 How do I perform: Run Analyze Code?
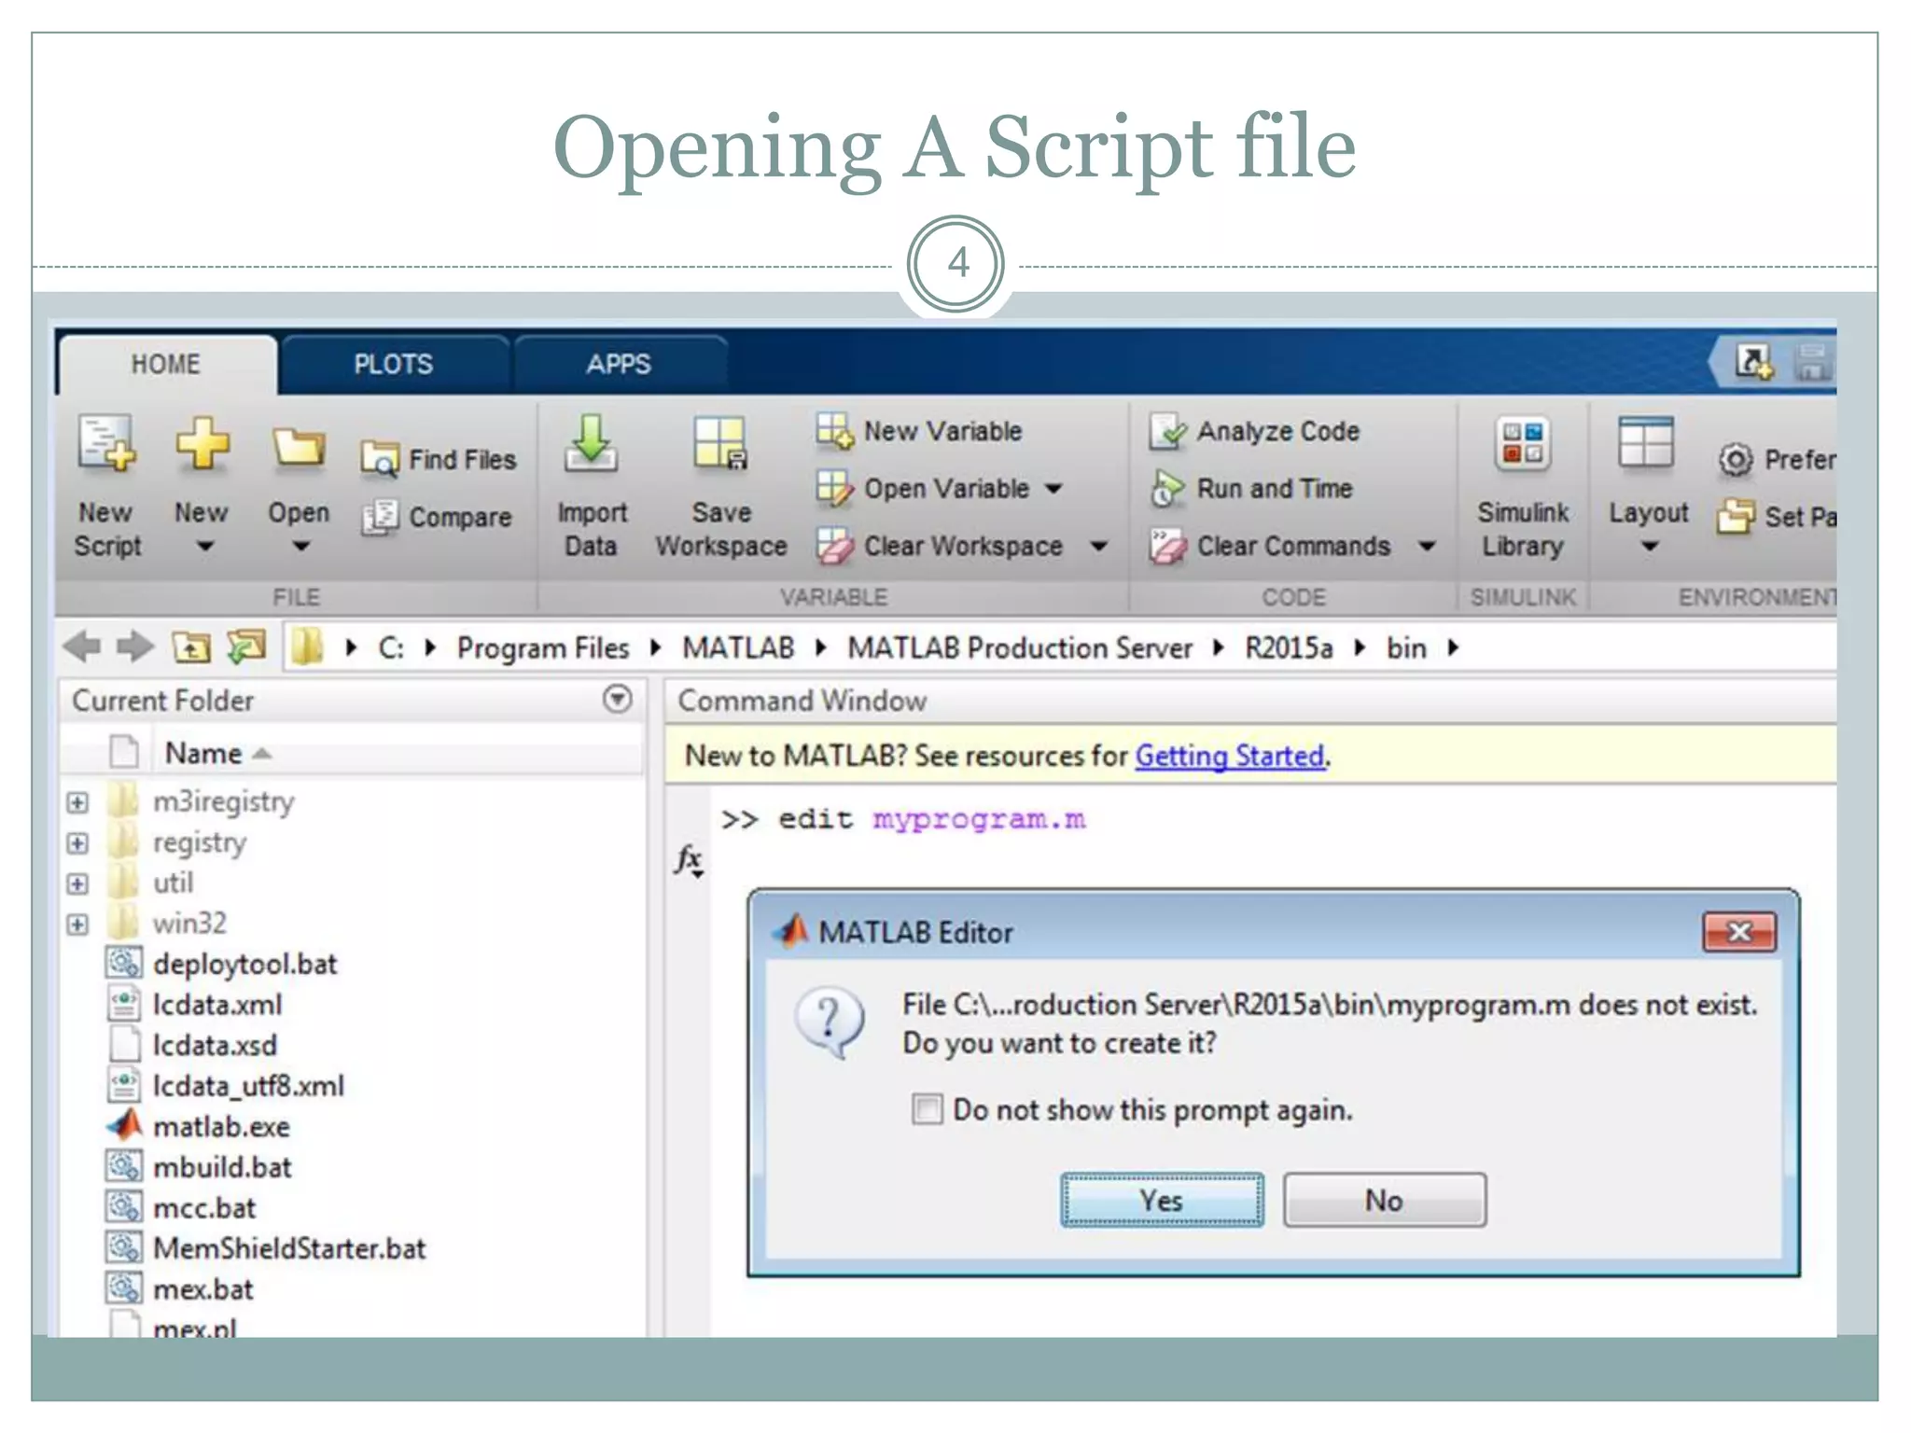tap(1254, 431)
